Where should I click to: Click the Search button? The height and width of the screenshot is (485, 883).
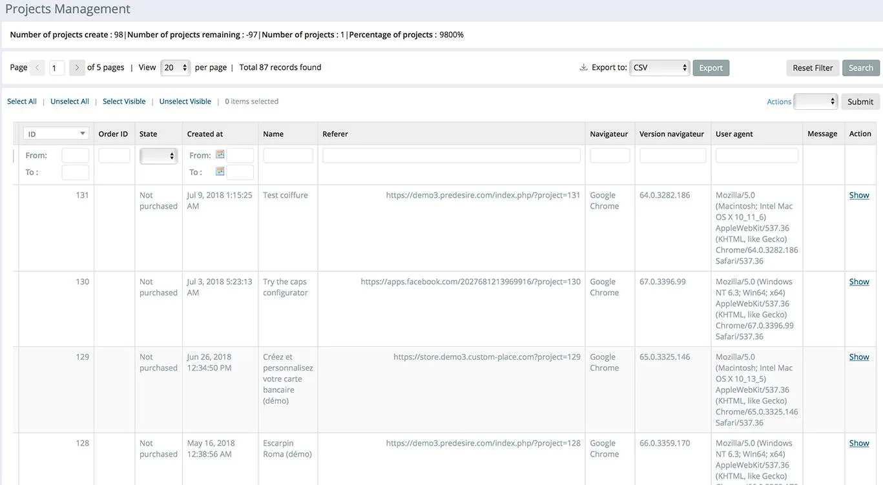click(x=860, y=68)
